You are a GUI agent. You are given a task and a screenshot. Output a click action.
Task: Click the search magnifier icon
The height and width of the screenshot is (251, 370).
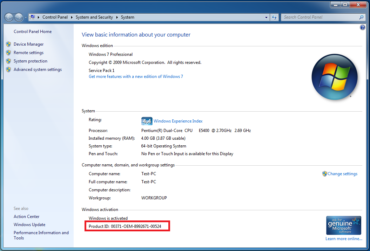pyautogui.click(x=362, y=17)
